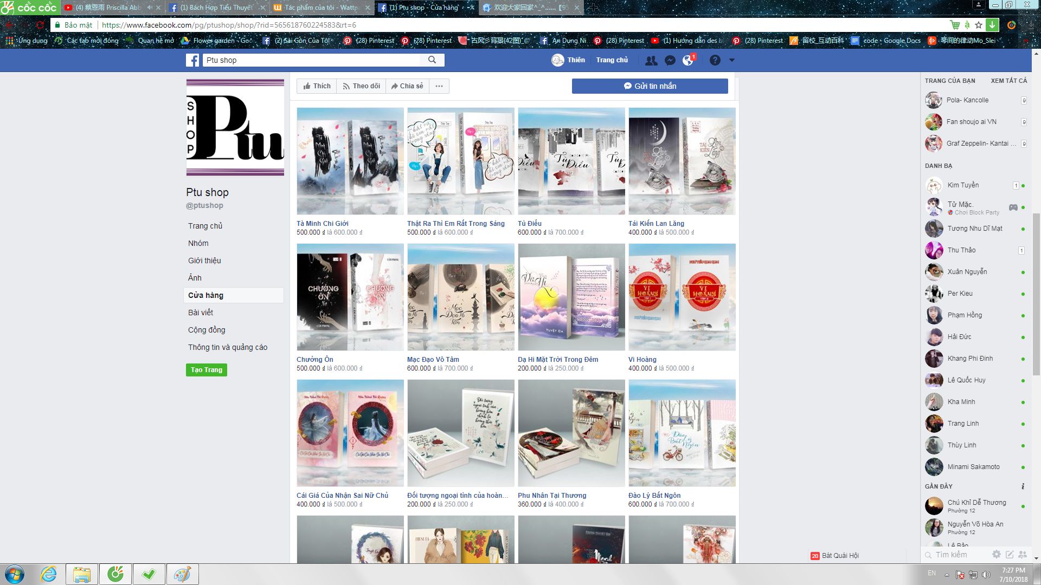This screenshot has height=585, width=1041.
Task: Click GẦN ĐÂY info icon
Action: coord(1023,486)
